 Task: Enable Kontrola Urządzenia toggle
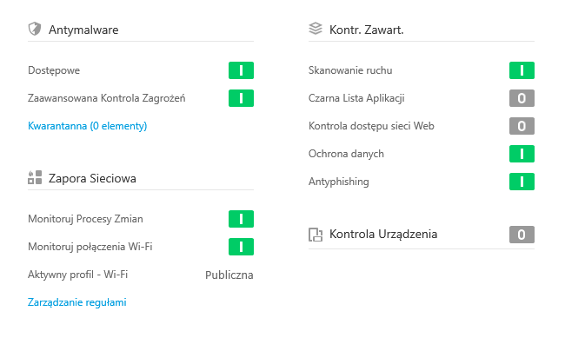pyautogui.click(x=522, y=235)
